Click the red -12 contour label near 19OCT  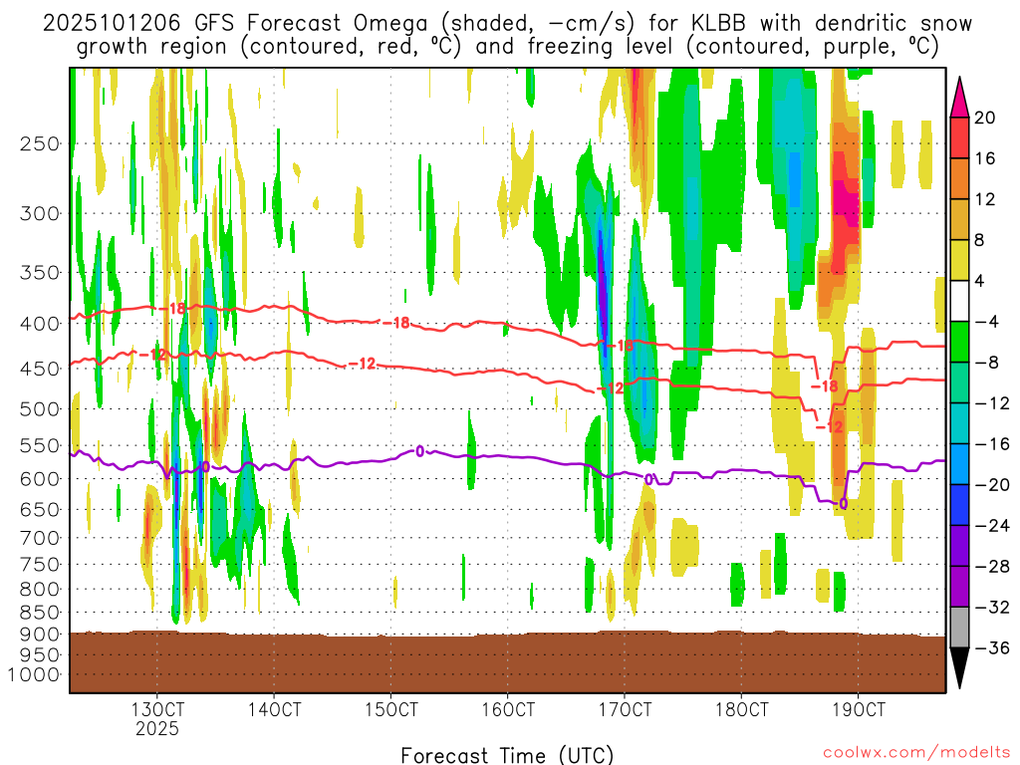(830, 426)
